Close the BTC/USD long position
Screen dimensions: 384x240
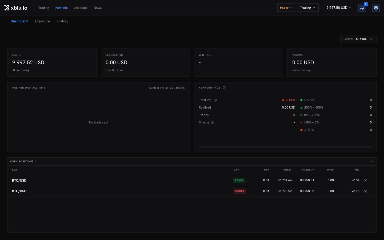(x=365, y=181)
